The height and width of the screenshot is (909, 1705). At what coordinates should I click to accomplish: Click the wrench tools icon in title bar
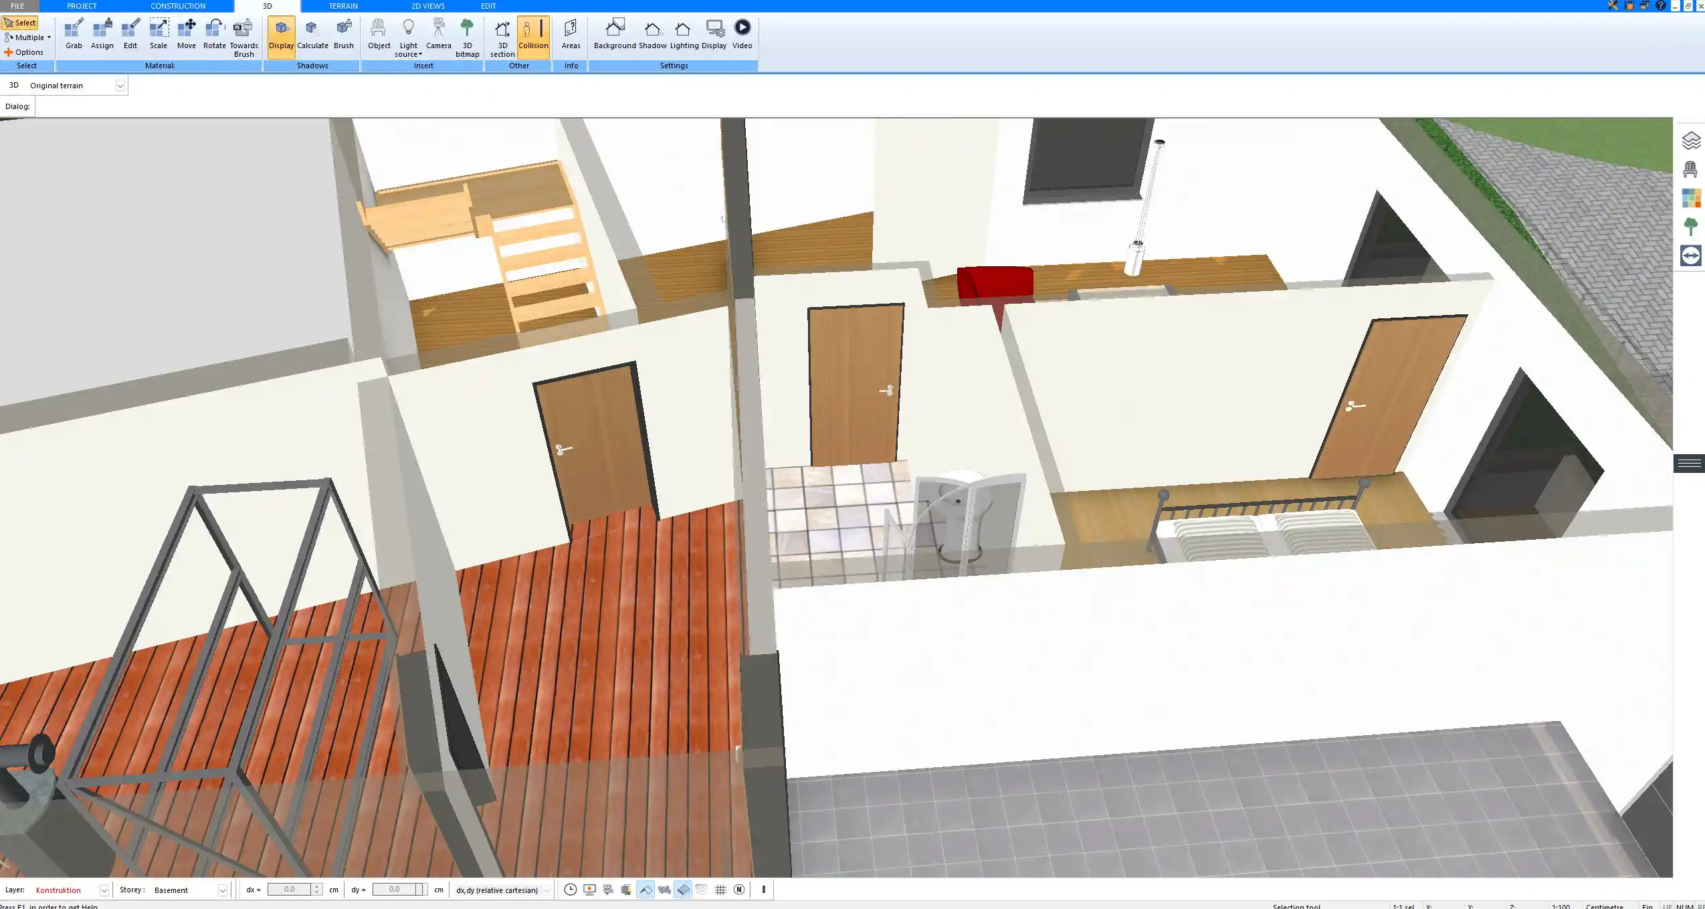coord(1613,5)
